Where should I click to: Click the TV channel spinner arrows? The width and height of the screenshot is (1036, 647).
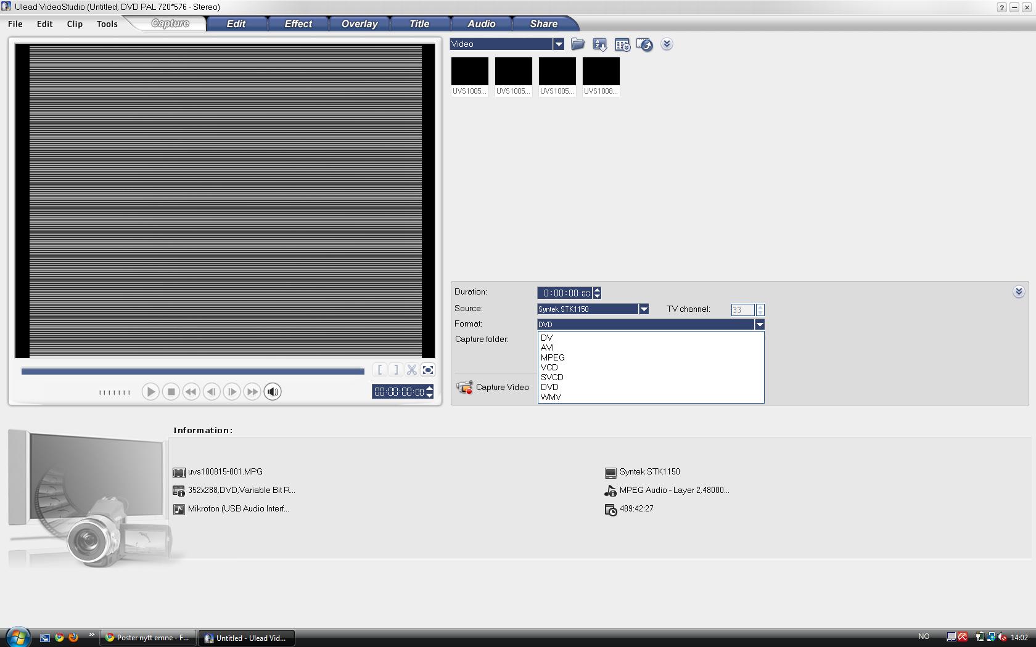tap(760, 309)
